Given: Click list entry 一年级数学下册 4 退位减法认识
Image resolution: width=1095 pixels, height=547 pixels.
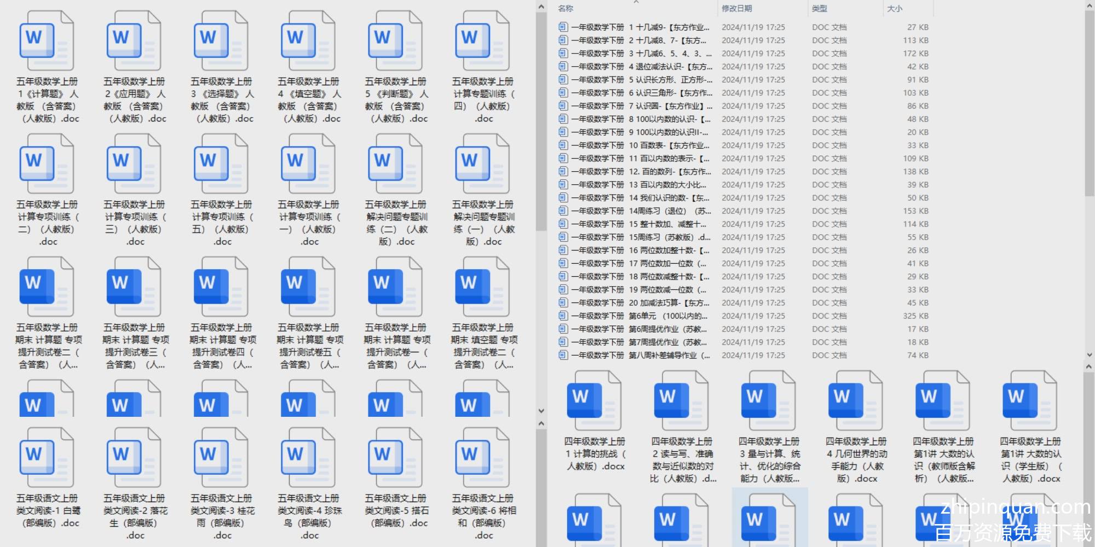Looking at the screenshot, I should [744, 66].
